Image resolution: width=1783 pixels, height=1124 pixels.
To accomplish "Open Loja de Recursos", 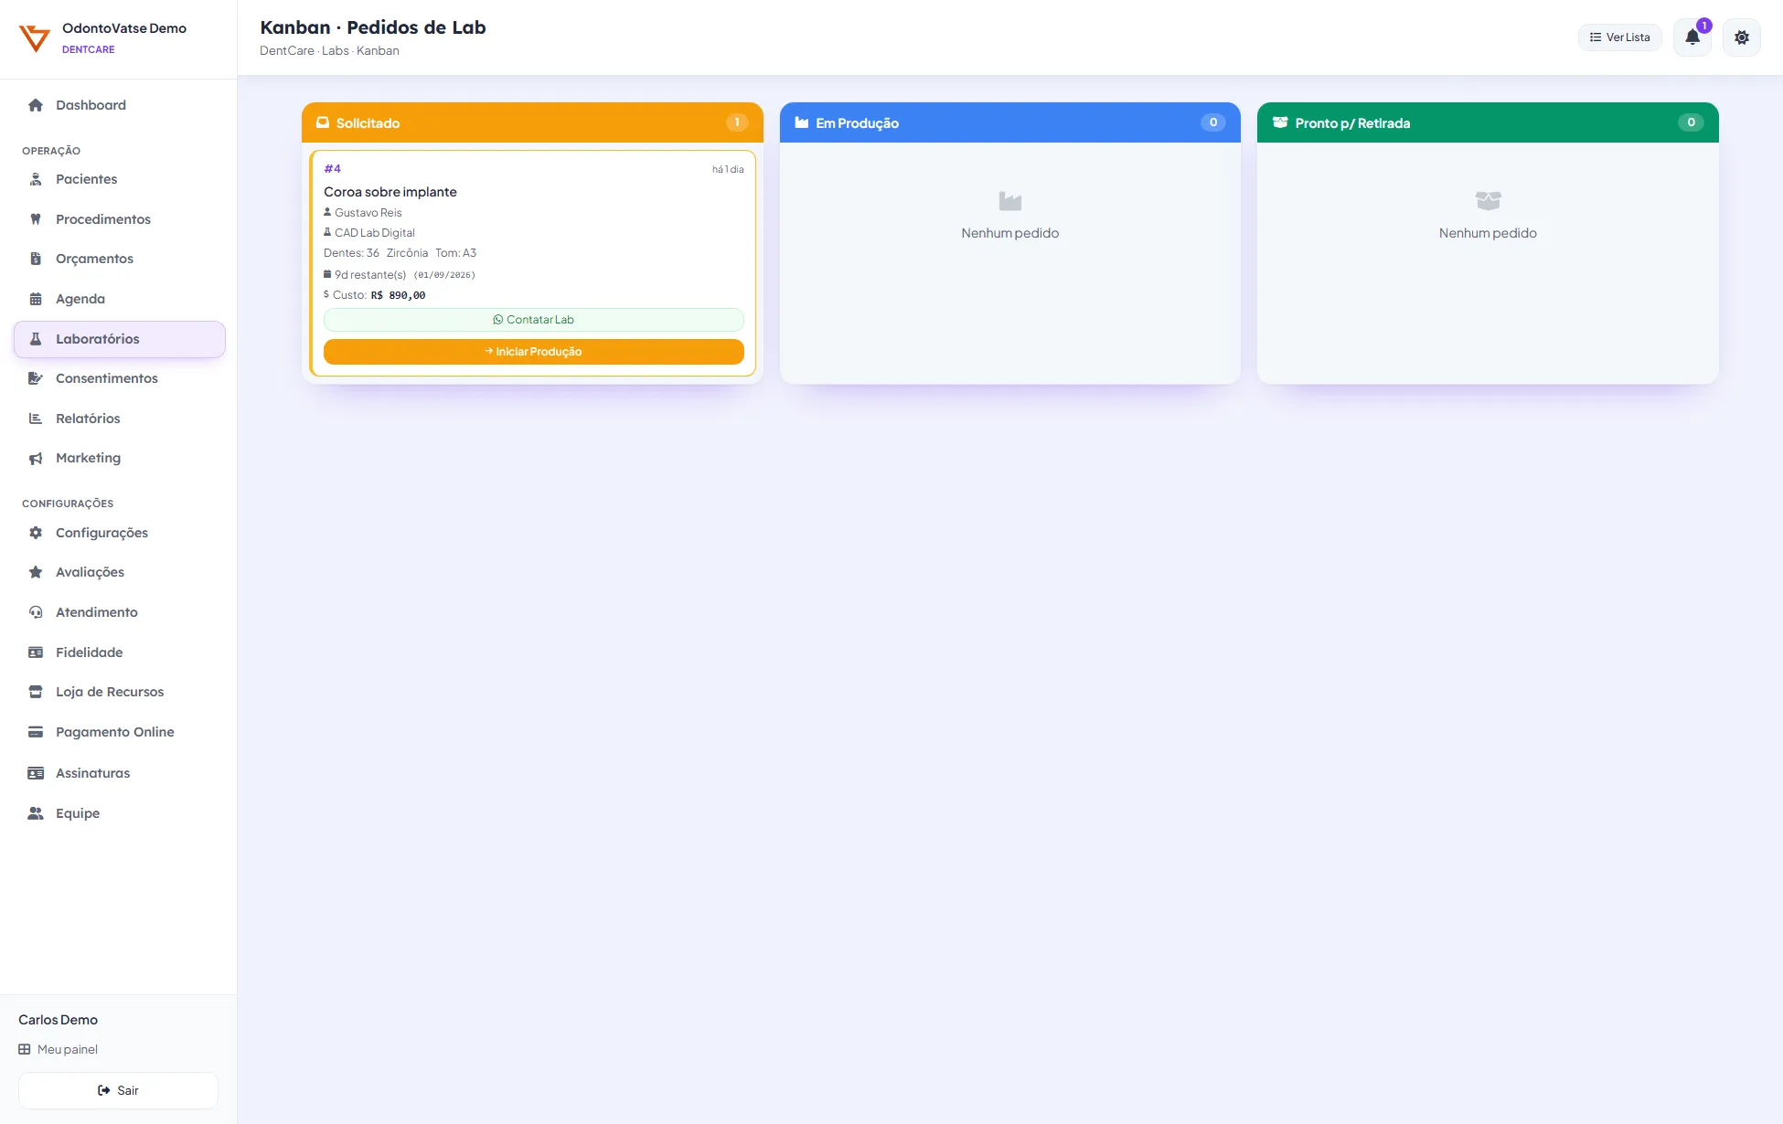I will tap(120, 692).
